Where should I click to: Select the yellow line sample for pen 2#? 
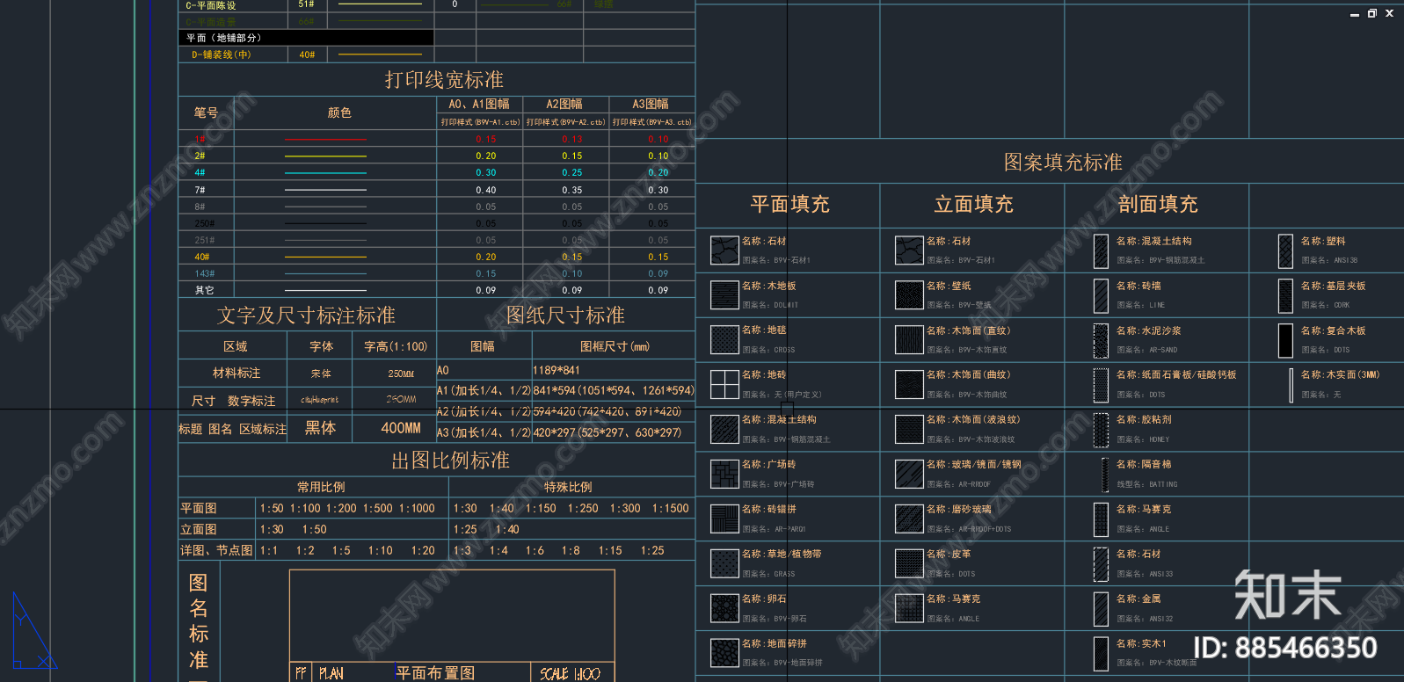[325, 156]
